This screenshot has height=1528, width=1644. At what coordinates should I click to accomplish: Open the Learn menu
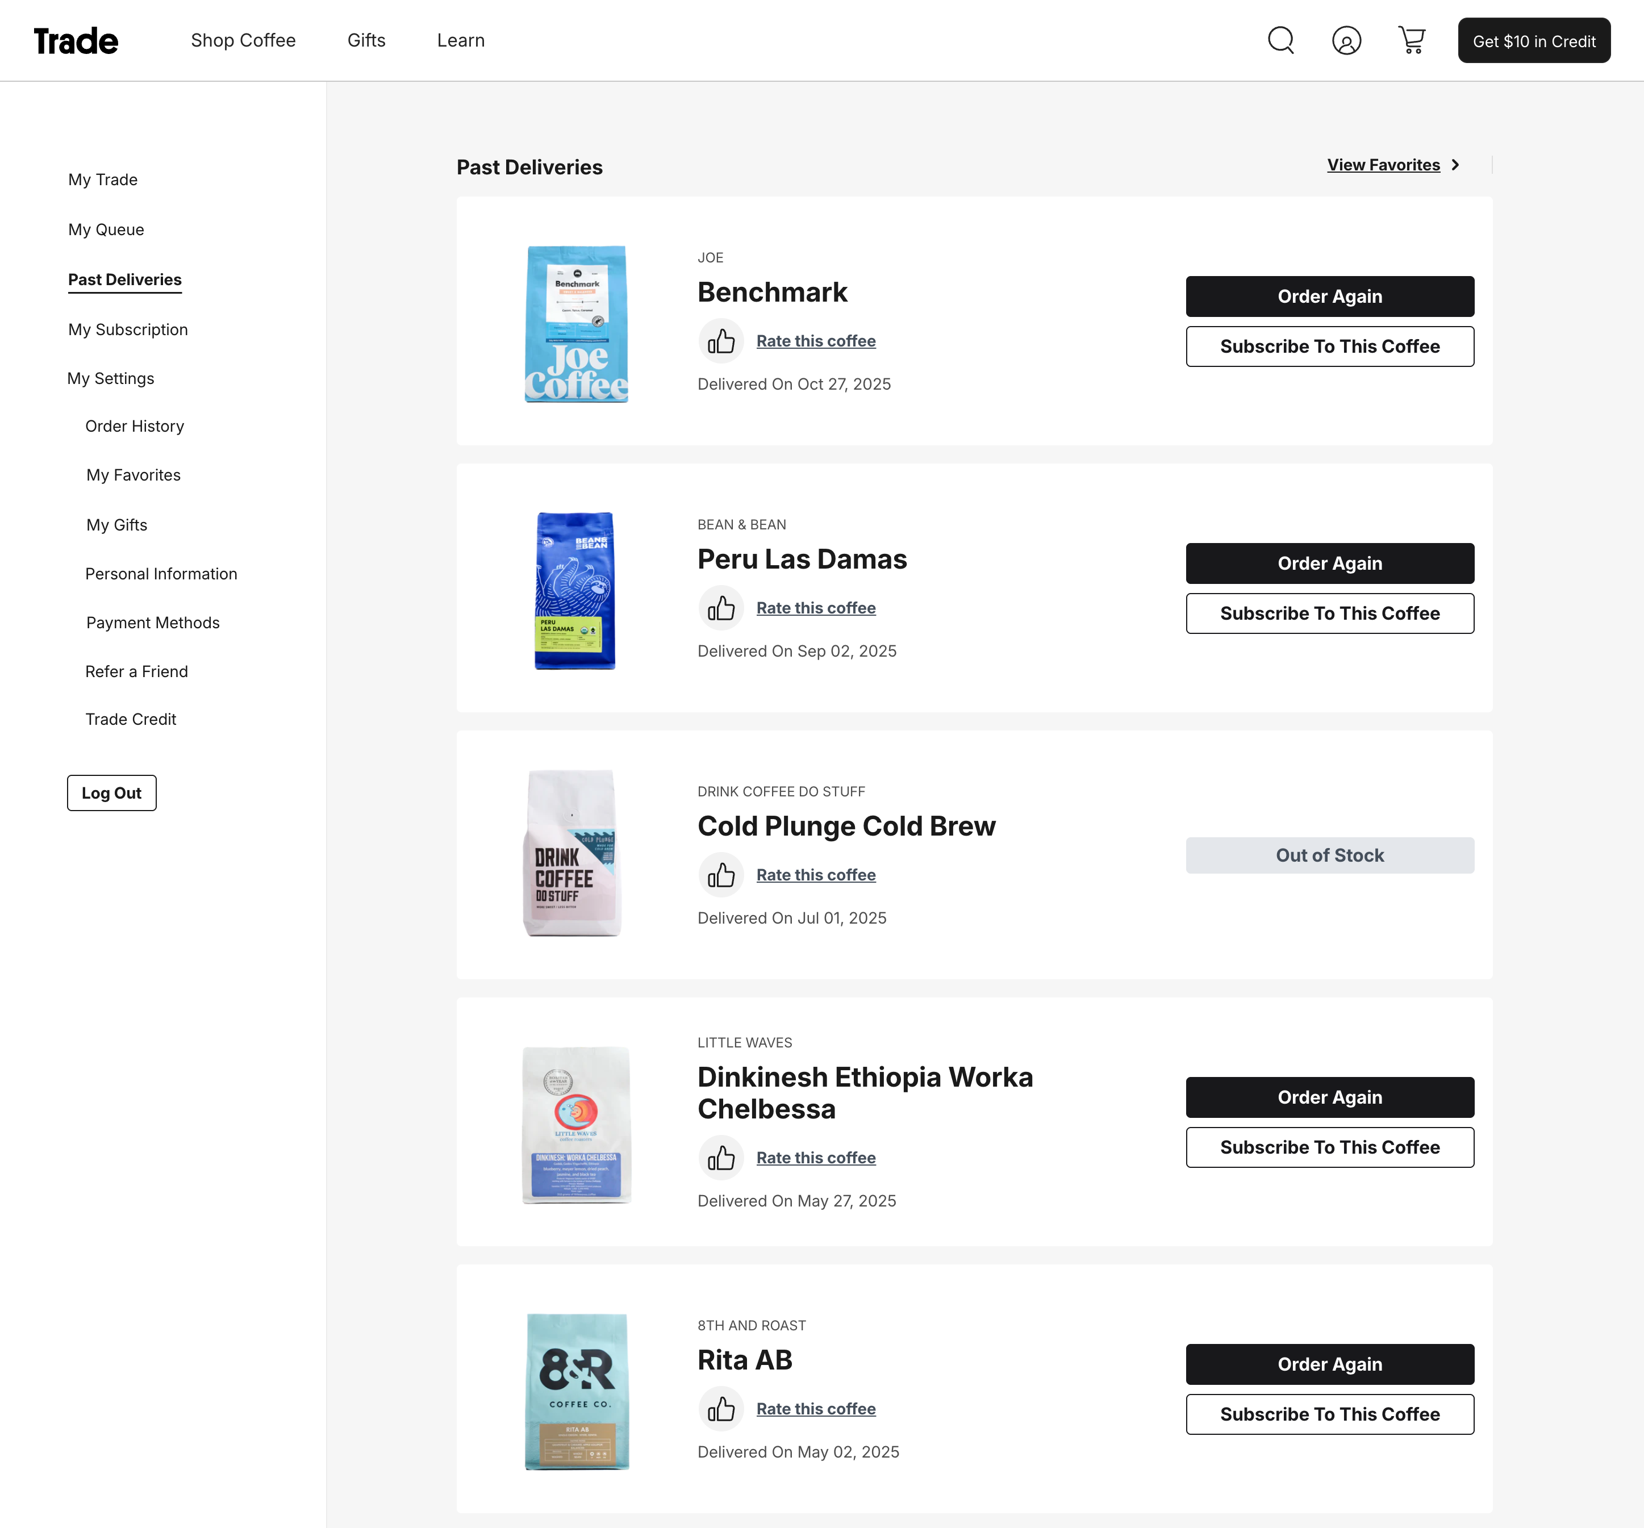(461, 40)
